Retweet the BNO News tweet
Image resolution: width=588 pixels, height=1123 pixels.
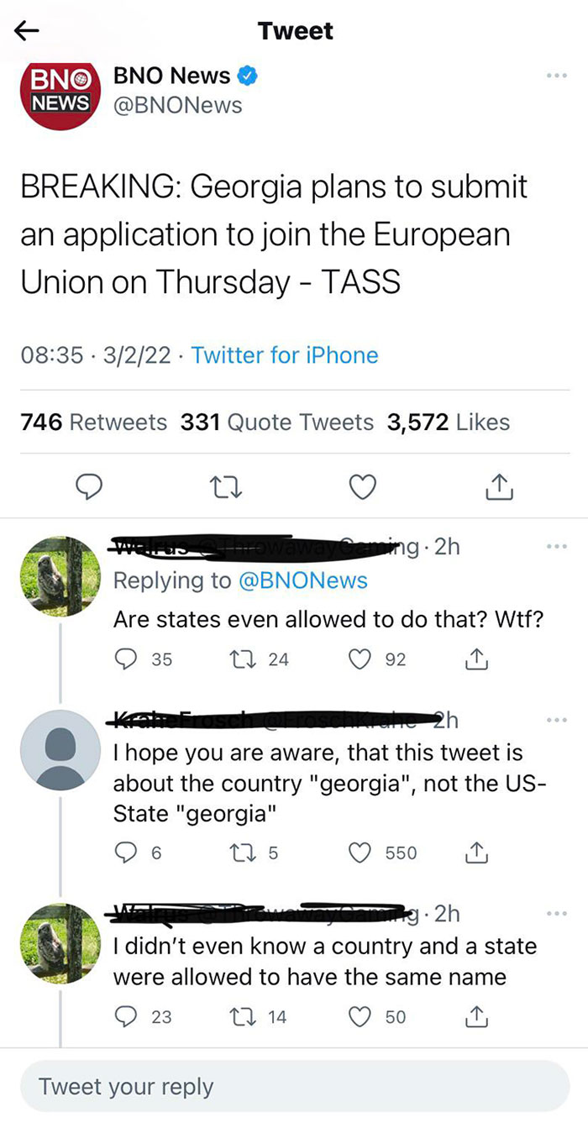click(x=225, y=486)
